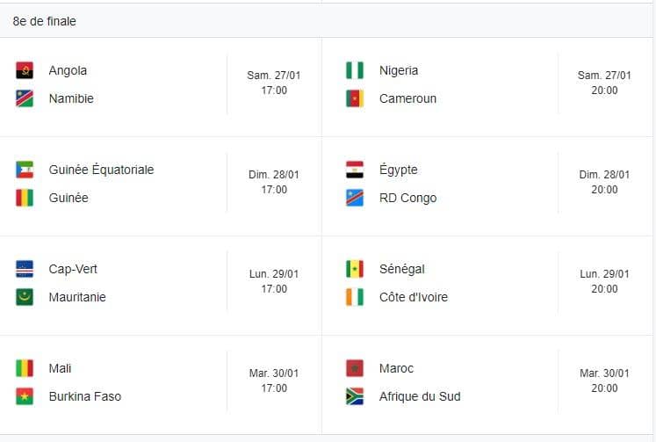Open the Côte d'Ivoire team link
Screen dimensions: 656x442
point(414,297)
